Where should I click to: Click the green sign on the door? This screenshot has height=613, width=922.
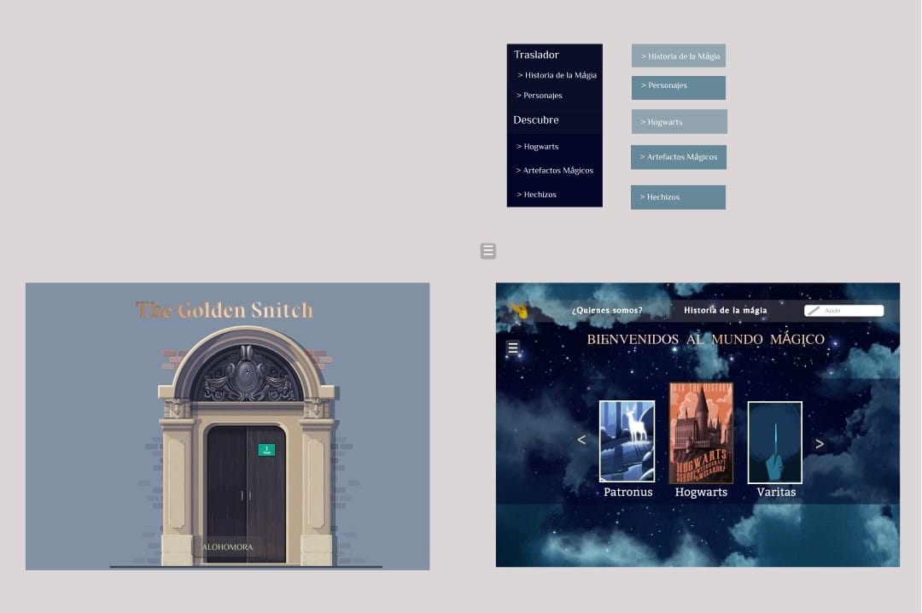coord(266,450)
